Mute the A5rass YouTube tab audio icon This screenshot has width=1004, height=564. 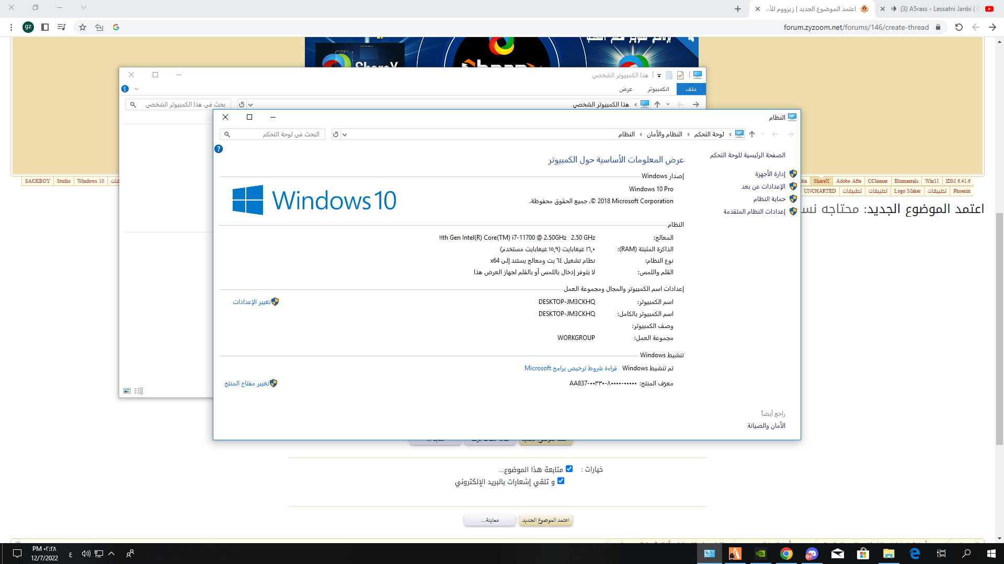click(895, 9)
